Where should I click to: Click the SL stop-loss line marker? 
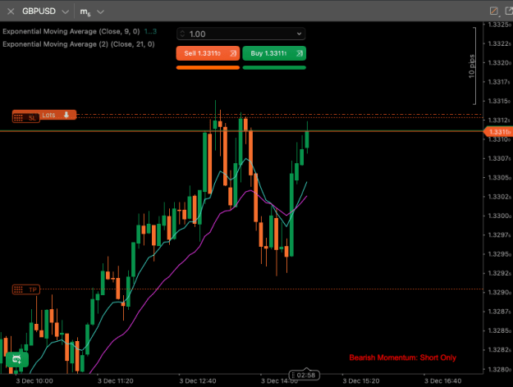click(x=25, y=118)
